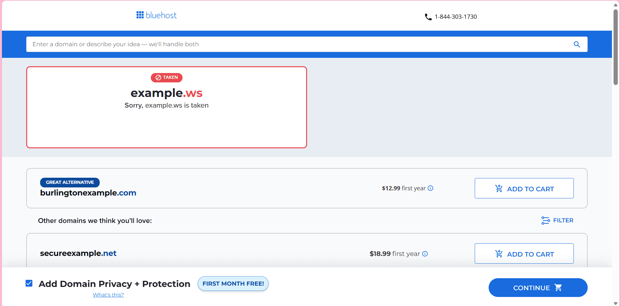Open the "What's this?" link

pos(108,295)
